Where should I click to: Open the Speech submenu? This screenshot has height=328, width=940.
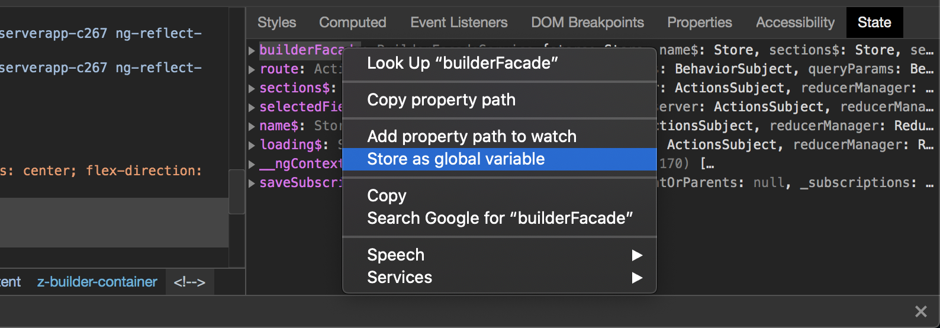[499, 255]
